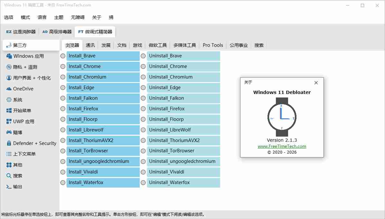This screenshot has width=385, height=219.
Task: Switch to the 这是消肿器 tab
Action: (21, 32)
